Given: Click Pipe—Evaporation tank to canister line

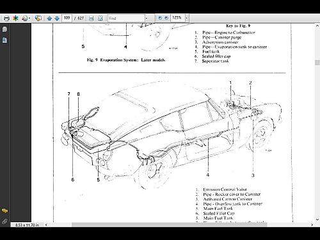Looking at the screenshot, I should pyautogui.click(x=234, y=47).
